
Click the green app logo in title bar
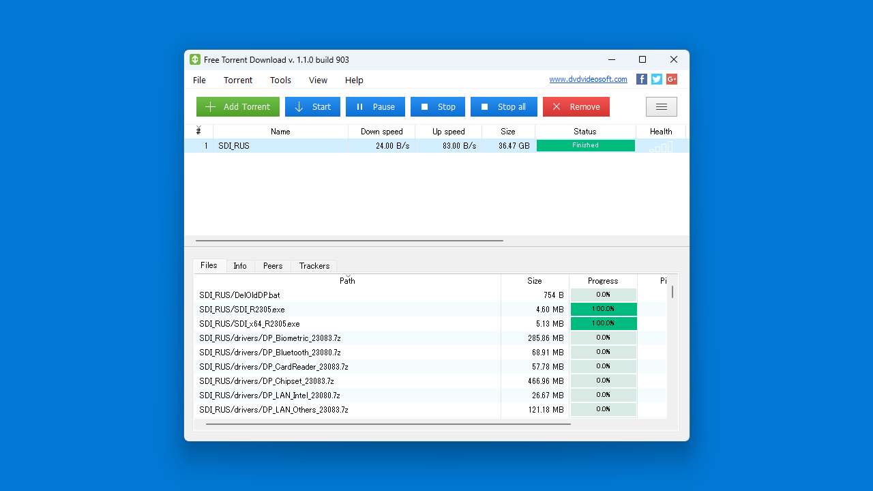(195, 60)
